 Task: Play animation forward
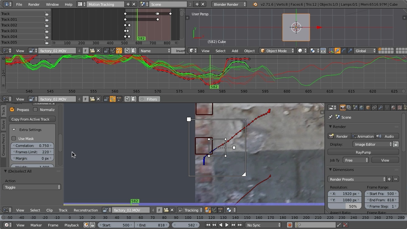click(227, 225)
